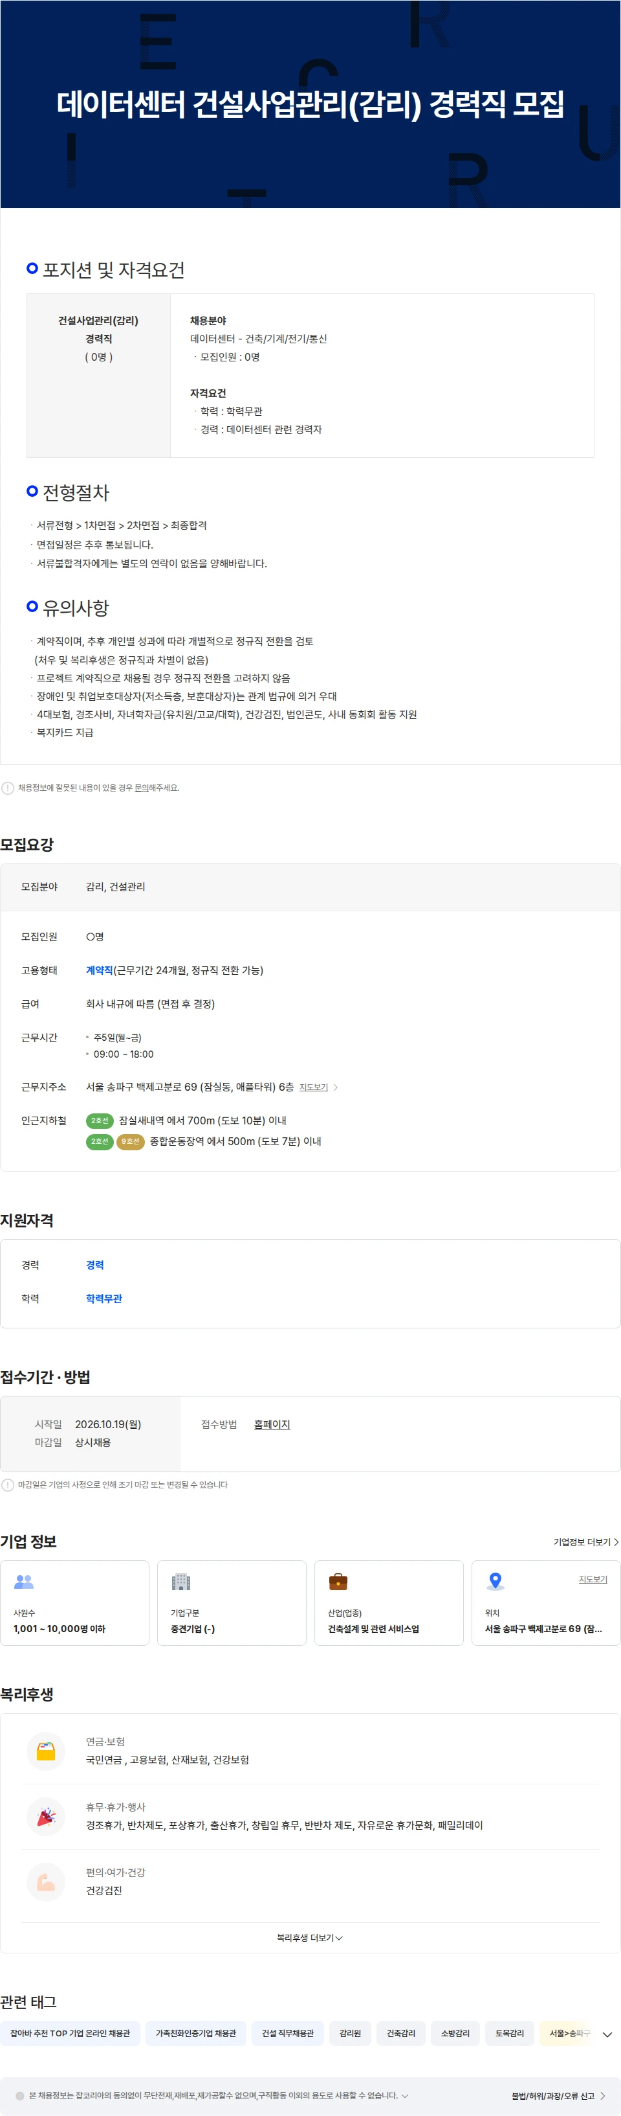Click the location map pin icon
This screenshot has height=2116, width=621.
pos(496,1581)
